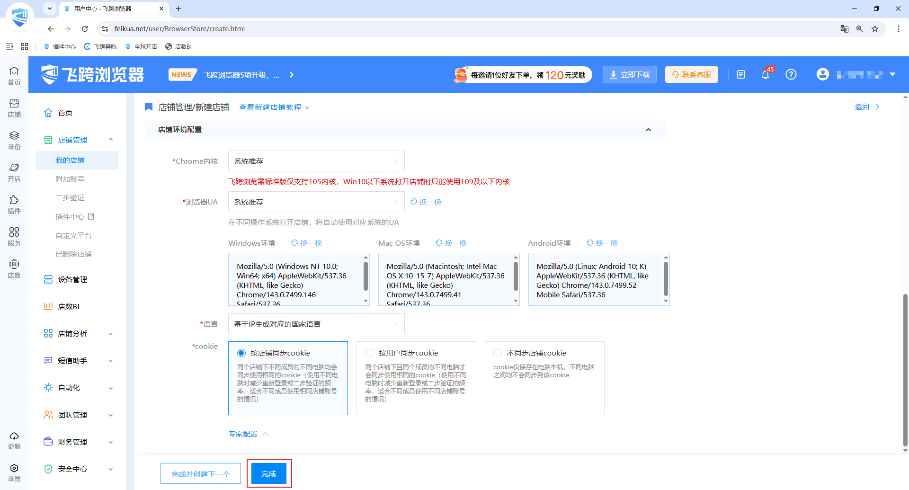Collapse the 店铺环境配置 section
909x490 pixels.
649,130
